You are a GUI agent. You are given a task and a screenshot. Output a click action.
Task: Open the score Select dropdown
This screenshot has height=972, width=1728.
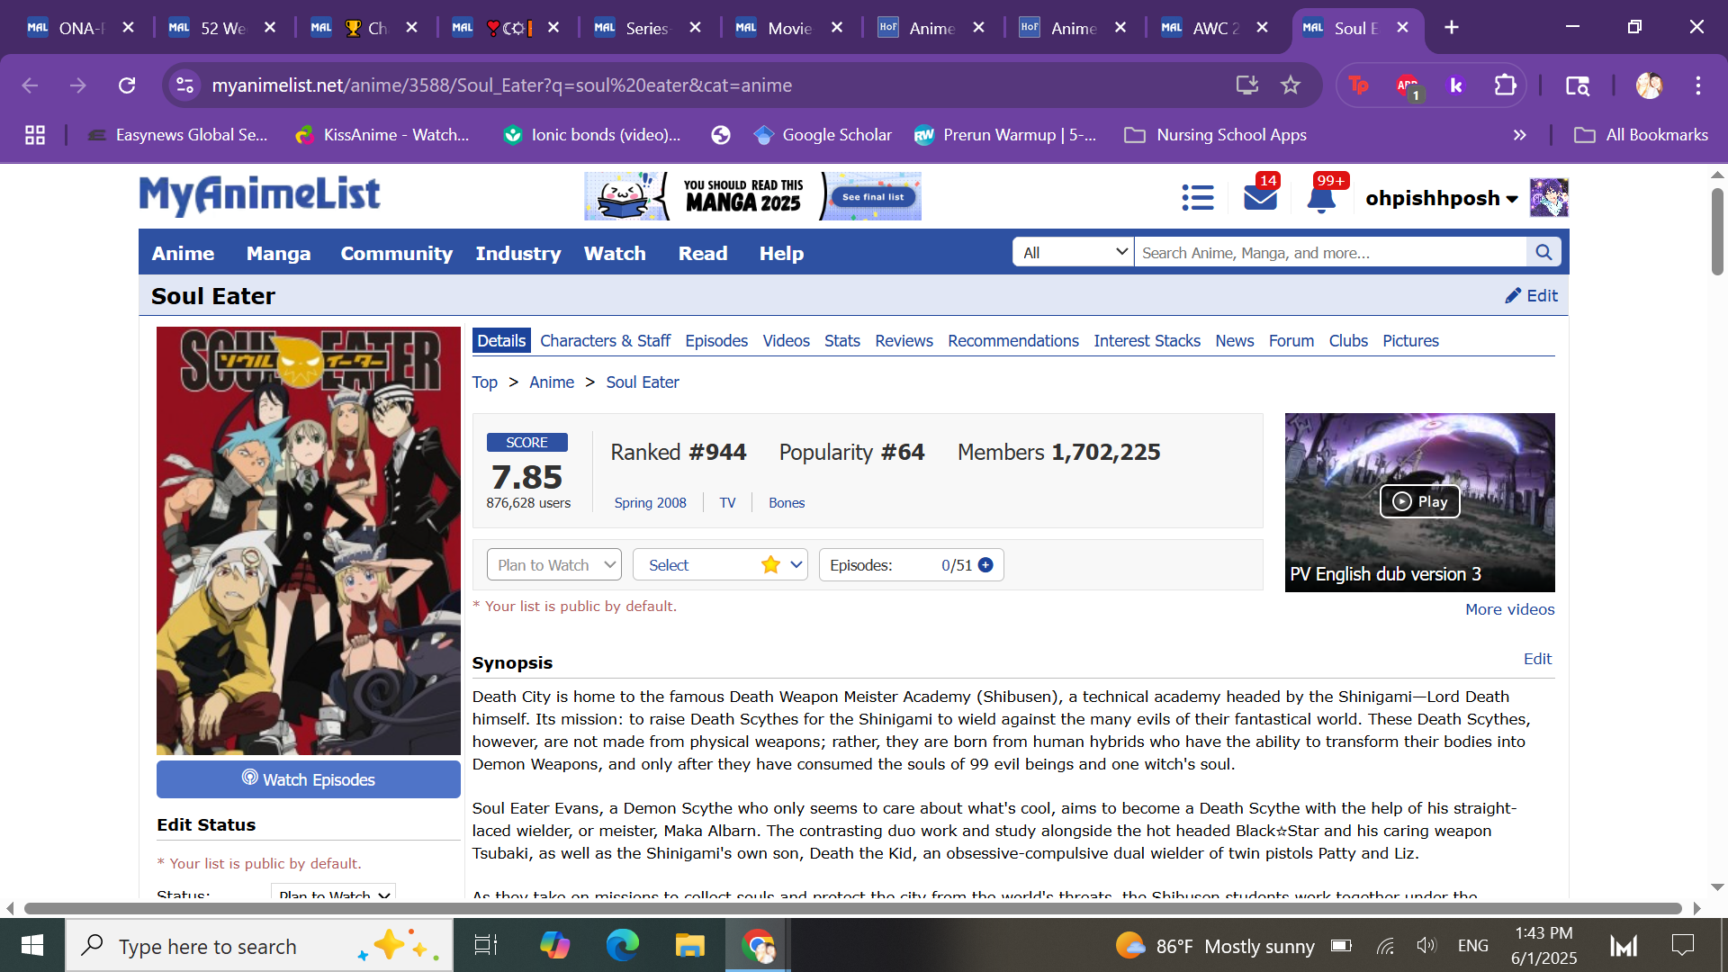719,565
